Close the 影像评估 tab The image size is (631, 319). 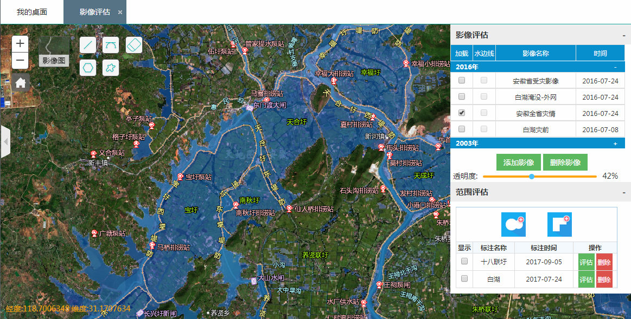click(120, 12)
